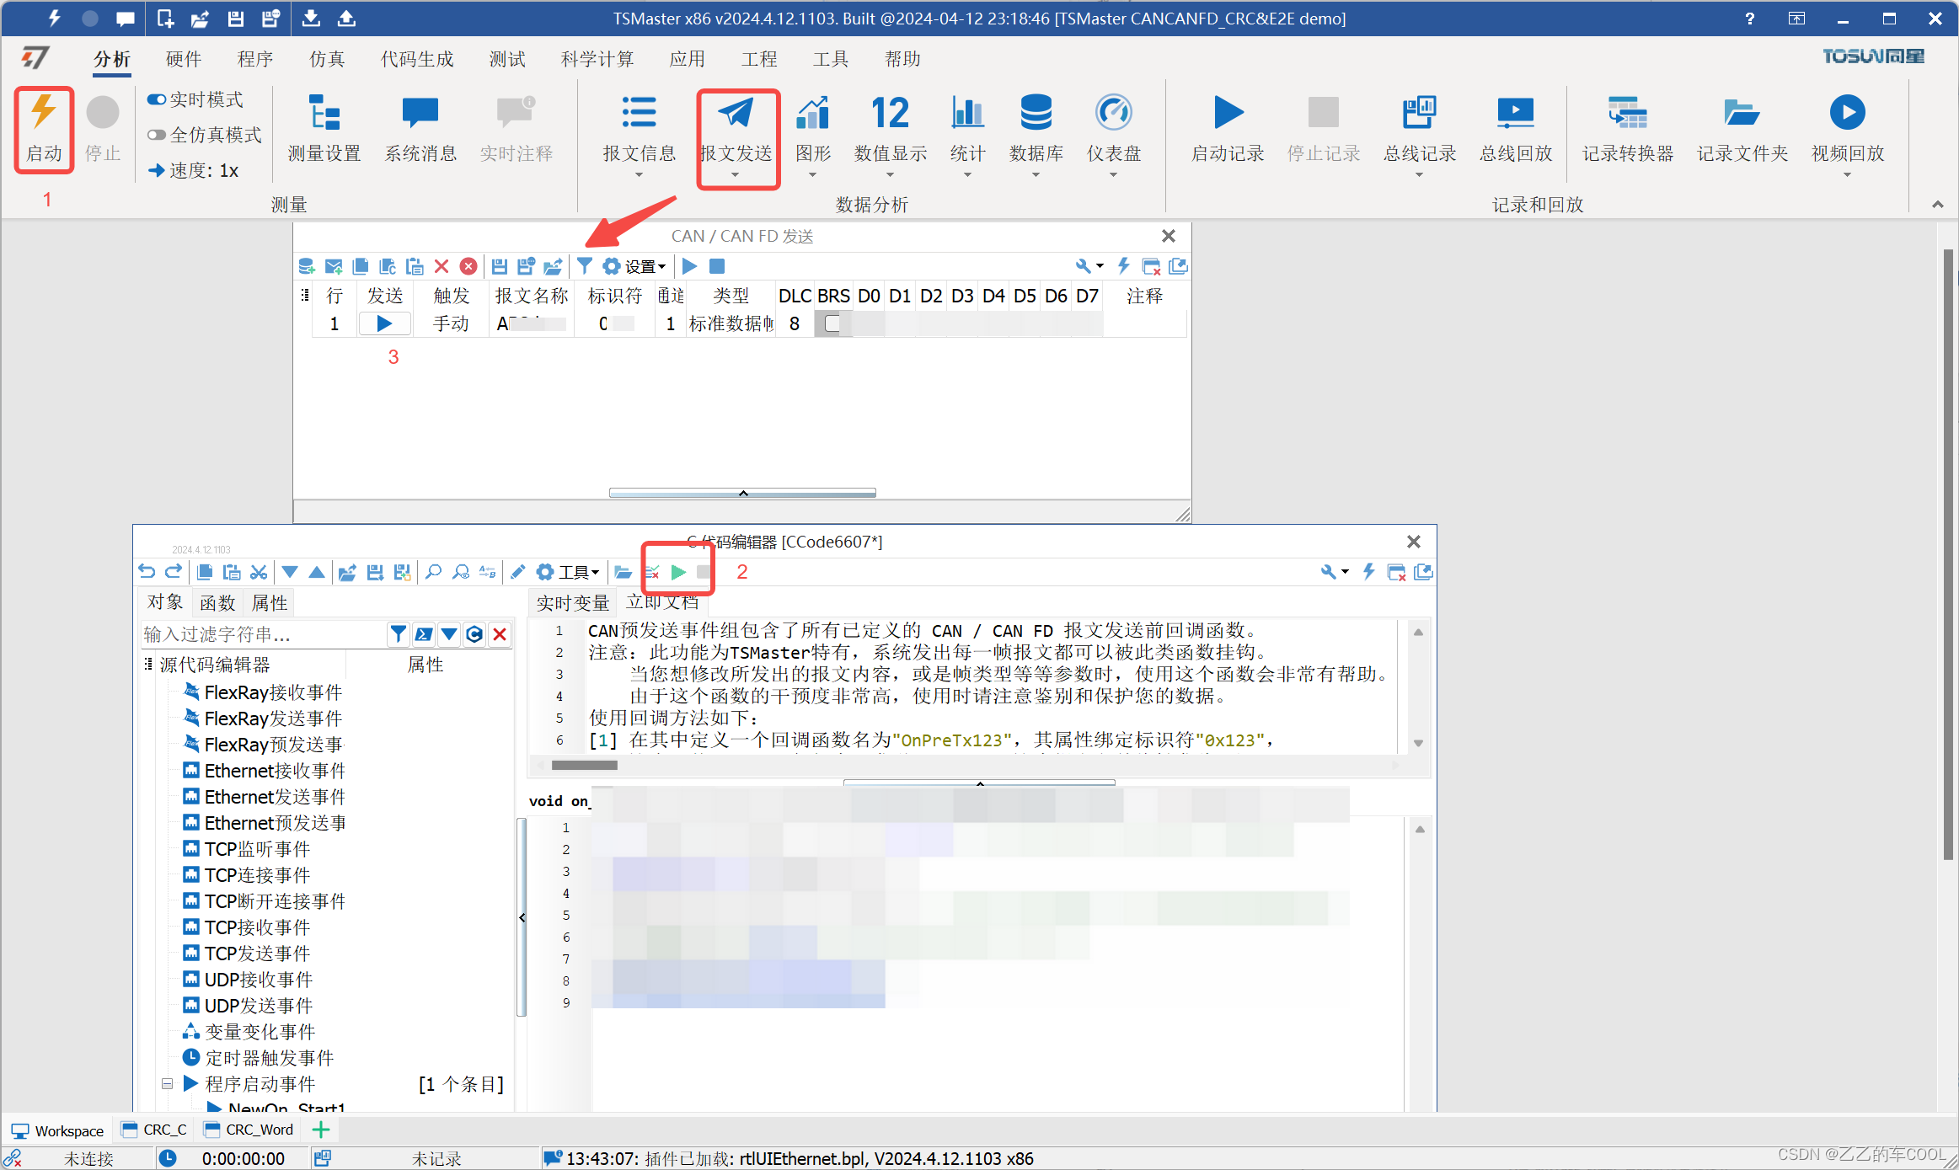The width and height of the screenshot is (1959, 1170).
Task: Click 启动记录 to start logging
Action: coord(1228,129)
